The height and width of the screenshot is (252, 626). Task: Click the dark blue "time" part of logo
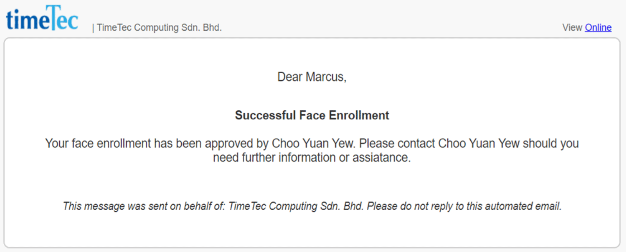28,20
